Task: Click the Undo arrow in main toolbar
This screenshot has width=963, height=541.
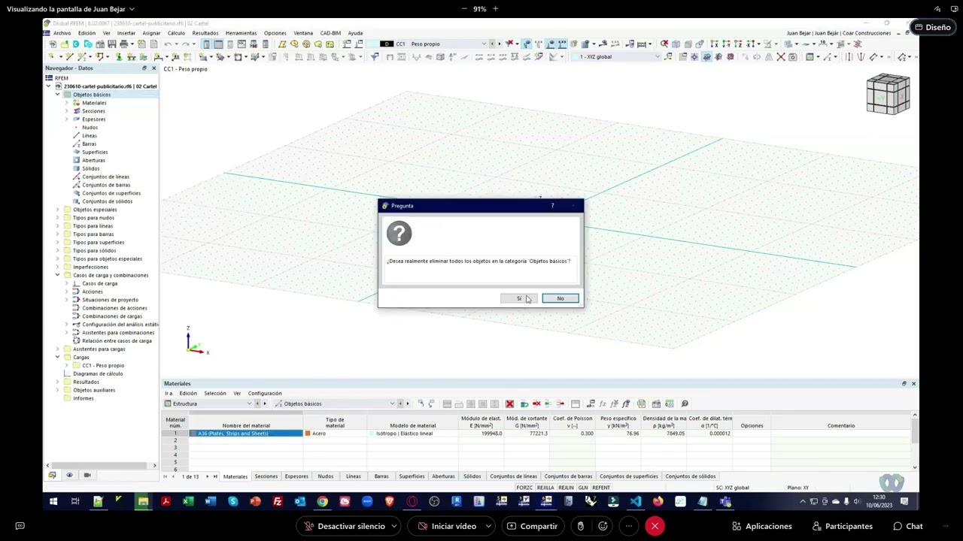Action: 167,44
